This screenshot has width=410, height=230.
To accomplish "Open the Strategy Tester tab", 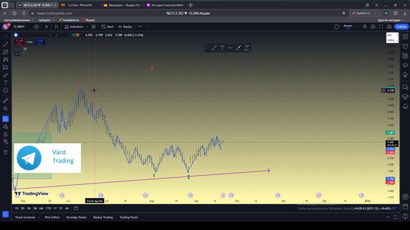I will click(76, 217).
